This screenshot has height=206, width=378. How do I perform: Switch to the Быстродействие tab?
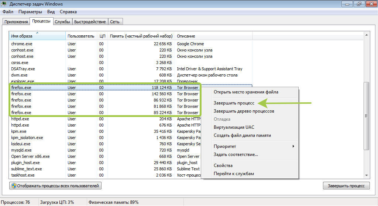pyautogui.click(x=90, y=22)
